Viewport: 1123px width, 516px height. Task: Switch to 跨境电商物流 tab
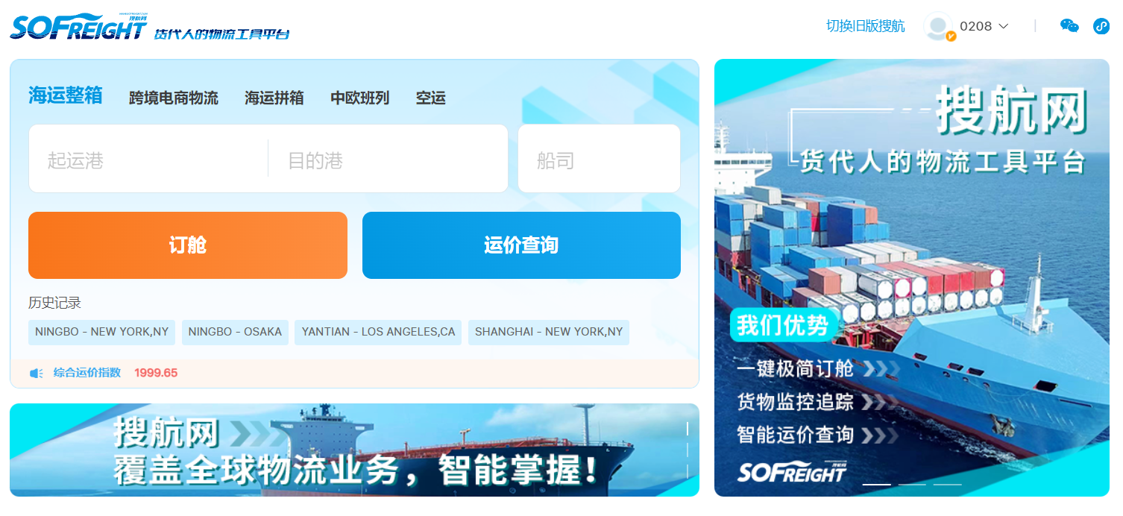[174, 98]
